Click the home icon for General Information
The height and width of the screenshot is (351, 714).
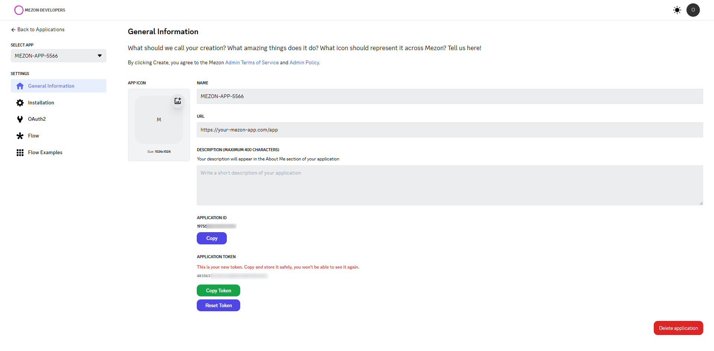20,86
